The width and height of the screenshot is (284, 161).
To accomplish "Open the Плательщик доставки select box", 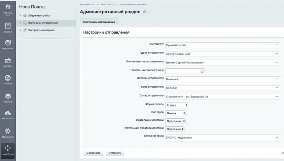I will coord(175,121).
